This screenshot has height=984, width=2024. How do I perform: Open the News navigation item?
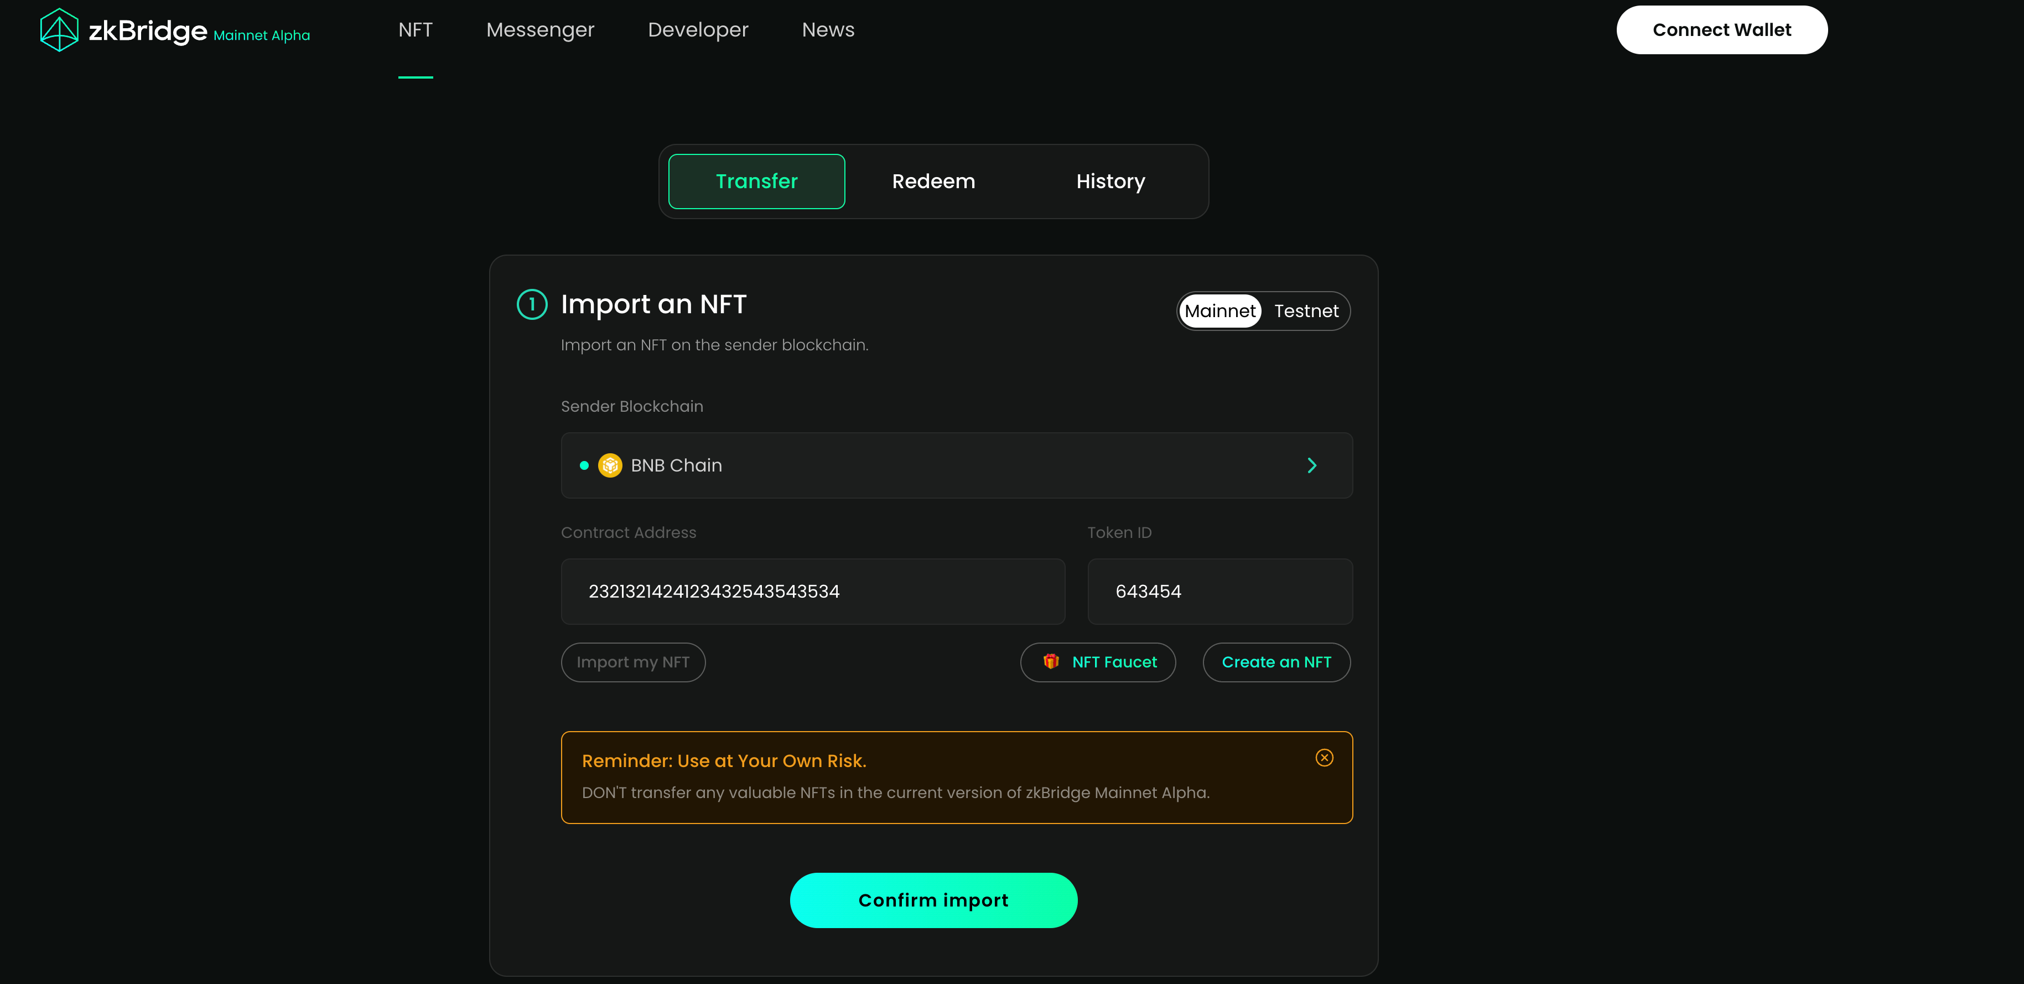click(828, 30)
